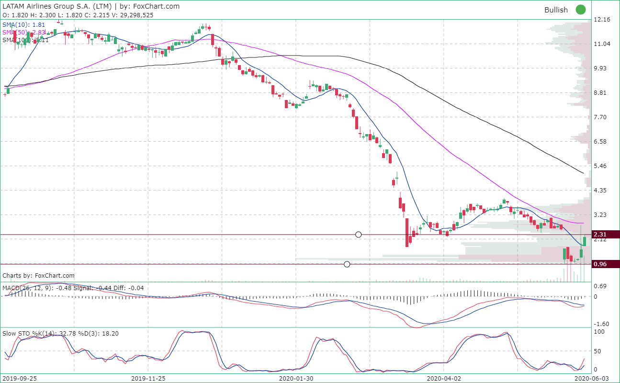Click the 8.81 price axis label
The width and height of the screenshot is (620, 383).
[600, 93]
